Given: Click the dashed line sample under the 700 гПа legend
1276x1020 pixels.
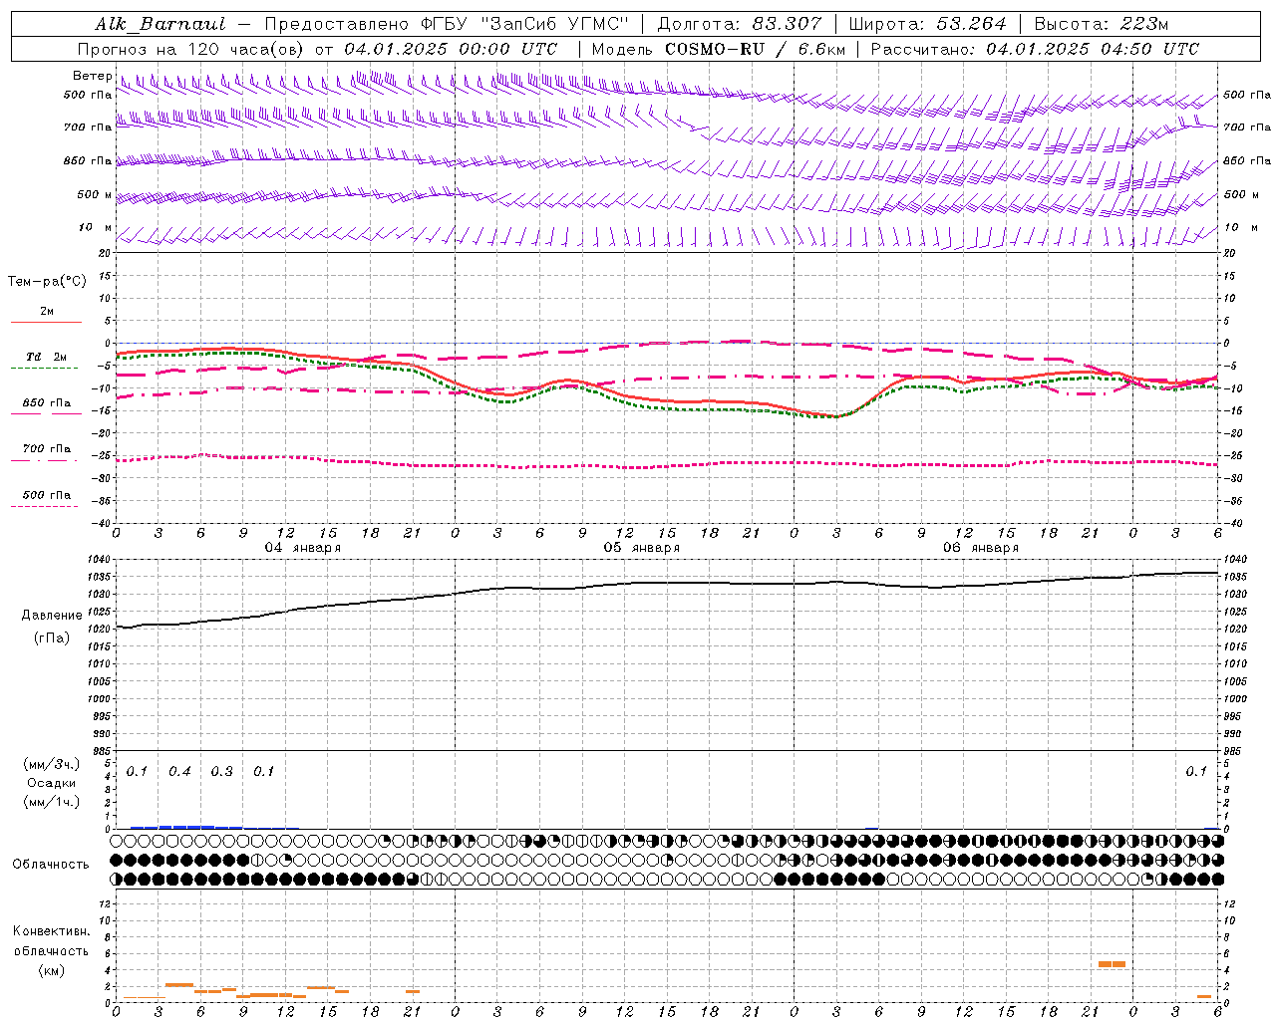Looking at the screenshot, I should click(44, 460).
